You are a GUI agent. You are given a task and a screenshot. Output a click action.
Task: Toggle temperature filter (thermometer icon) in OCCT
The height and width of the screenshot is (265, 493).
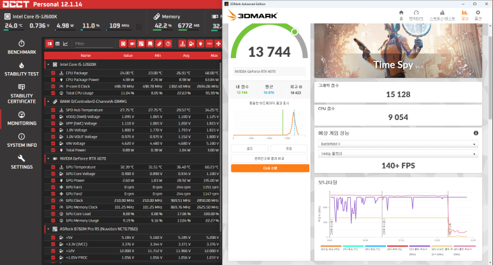pyautogui.click(x=182, y=44)
